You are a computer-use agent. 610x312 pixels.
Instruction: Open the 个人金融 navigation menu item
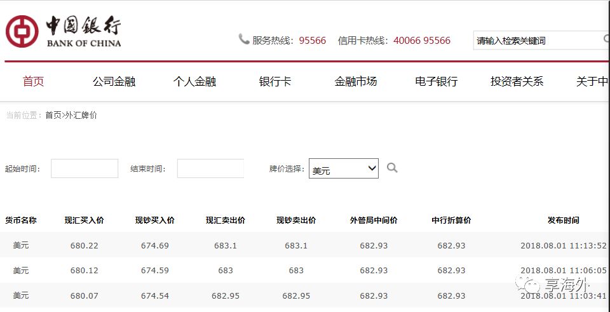(x=194, y=82)
